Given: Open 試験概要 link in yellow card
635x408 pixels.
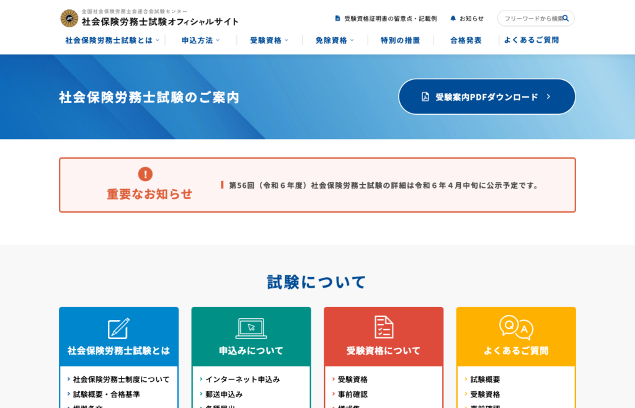Looking at the screenshot, I should (485, 379).
